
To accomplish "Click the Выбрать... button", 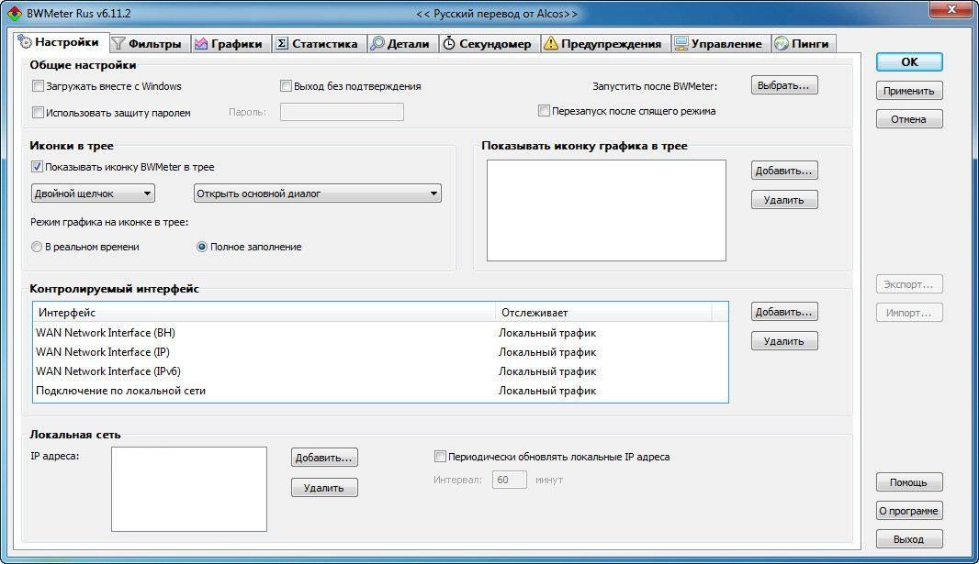I will 784,85.
